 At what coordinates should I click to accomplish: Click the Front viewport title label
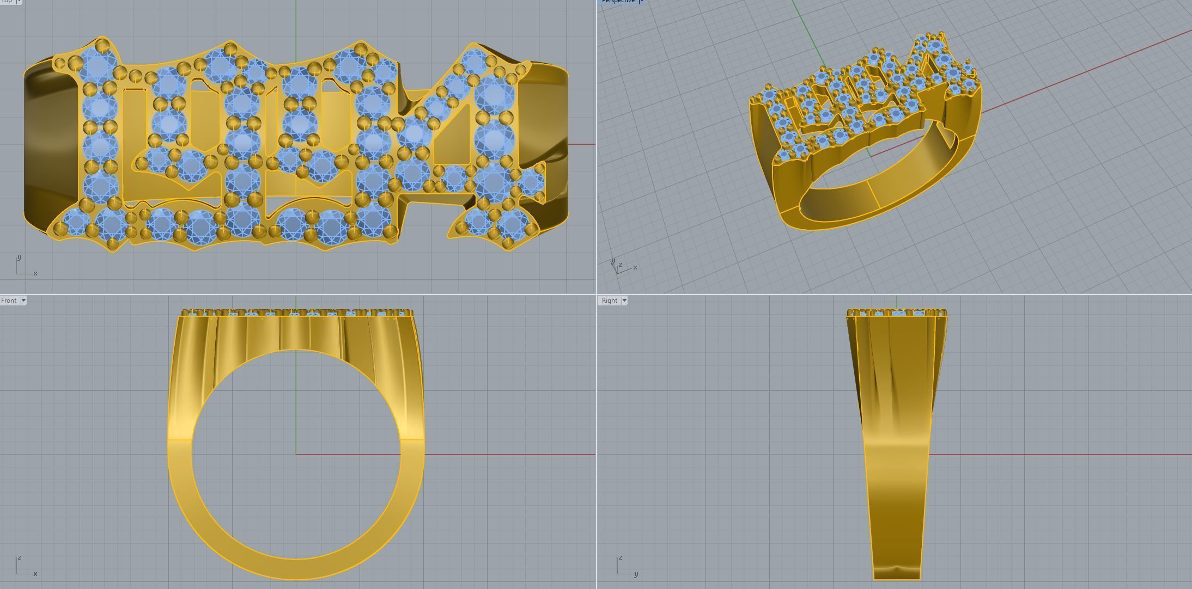click(9, 300)
